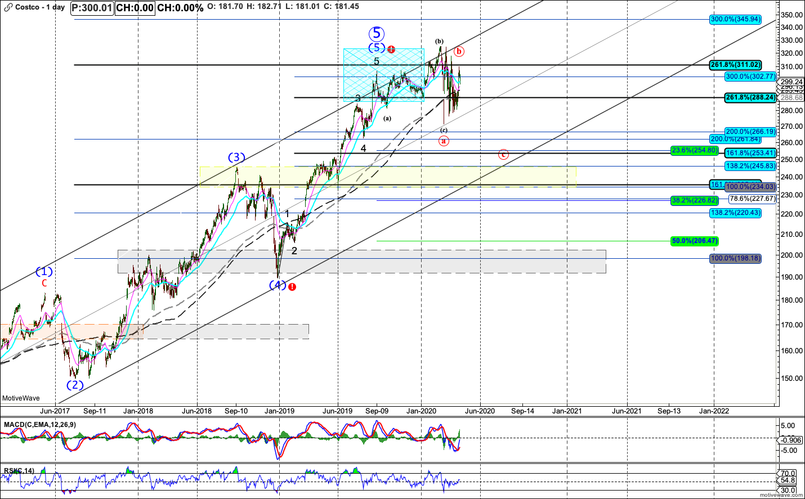Select the 261.8%(311.02) Fibonacci label
Screen dimensions: 805x499
click(735, 65)
